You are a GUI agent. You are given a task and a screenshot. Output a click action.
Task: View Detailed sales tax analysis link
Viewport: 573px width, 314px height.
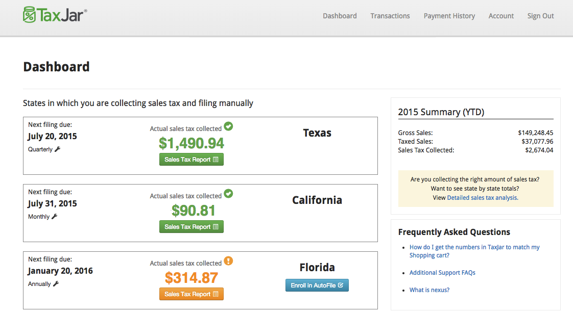point(482,198)
